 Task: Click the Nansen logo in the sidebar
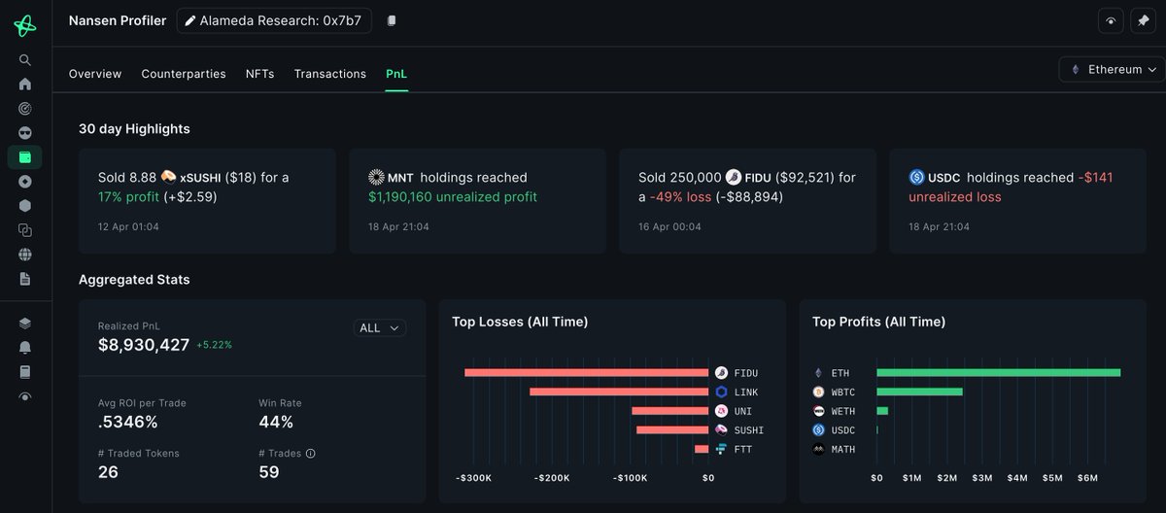coord(24,26)
